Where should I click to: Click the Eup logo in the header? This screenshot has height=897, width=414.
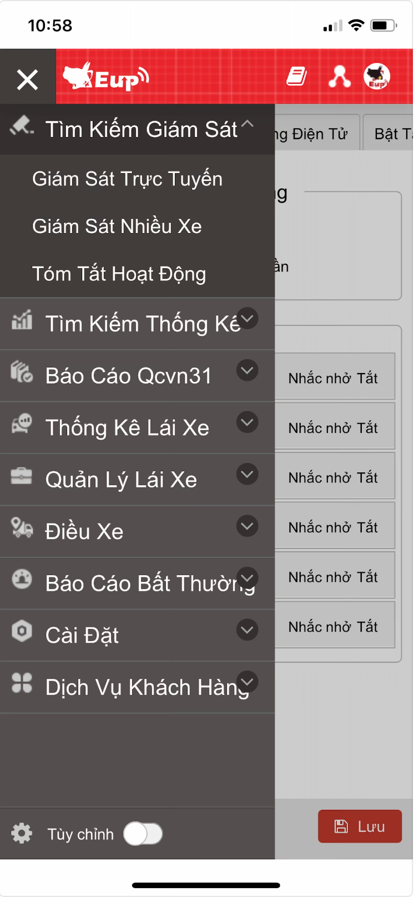pyautogui.click(x=105, y=77)
